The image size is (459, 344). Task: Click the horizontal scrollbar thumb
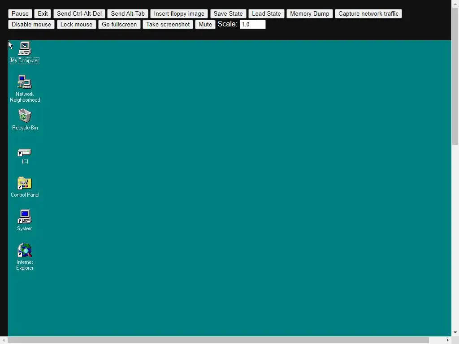click(218, 340)
